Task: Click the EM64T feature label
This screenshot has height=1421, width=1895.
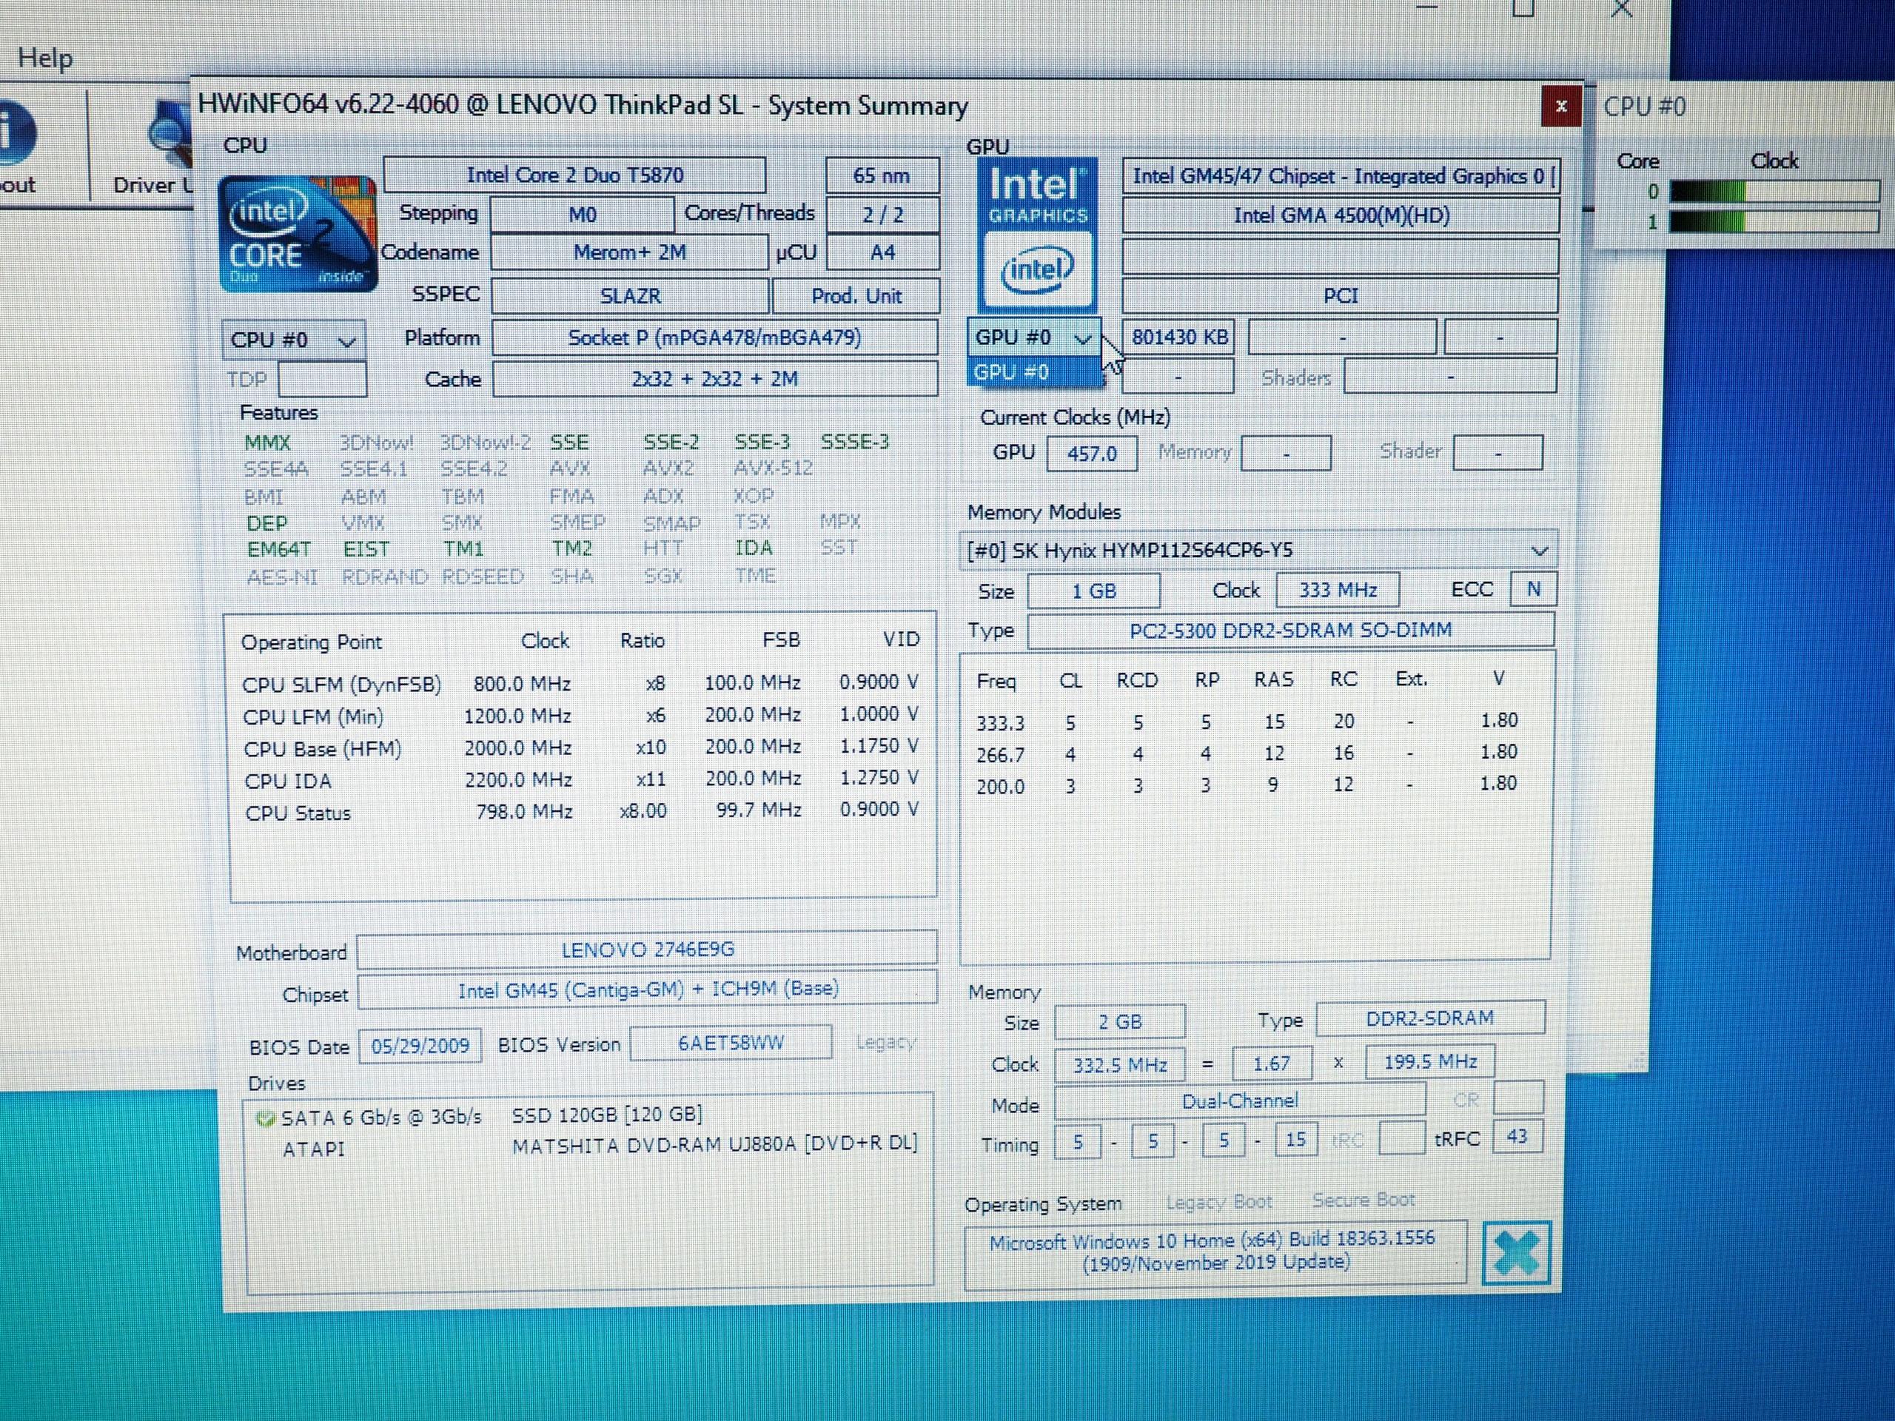Action: tap(278, 549)
